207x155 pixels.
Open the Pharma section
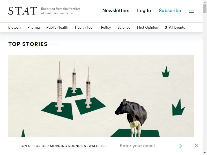click(34, 27)
